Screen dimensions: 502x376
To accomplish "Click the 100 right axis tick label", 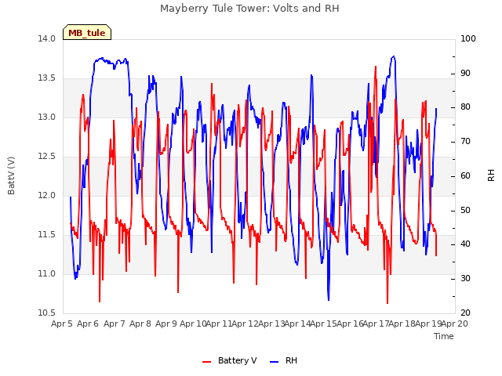I will coord(468,38).
